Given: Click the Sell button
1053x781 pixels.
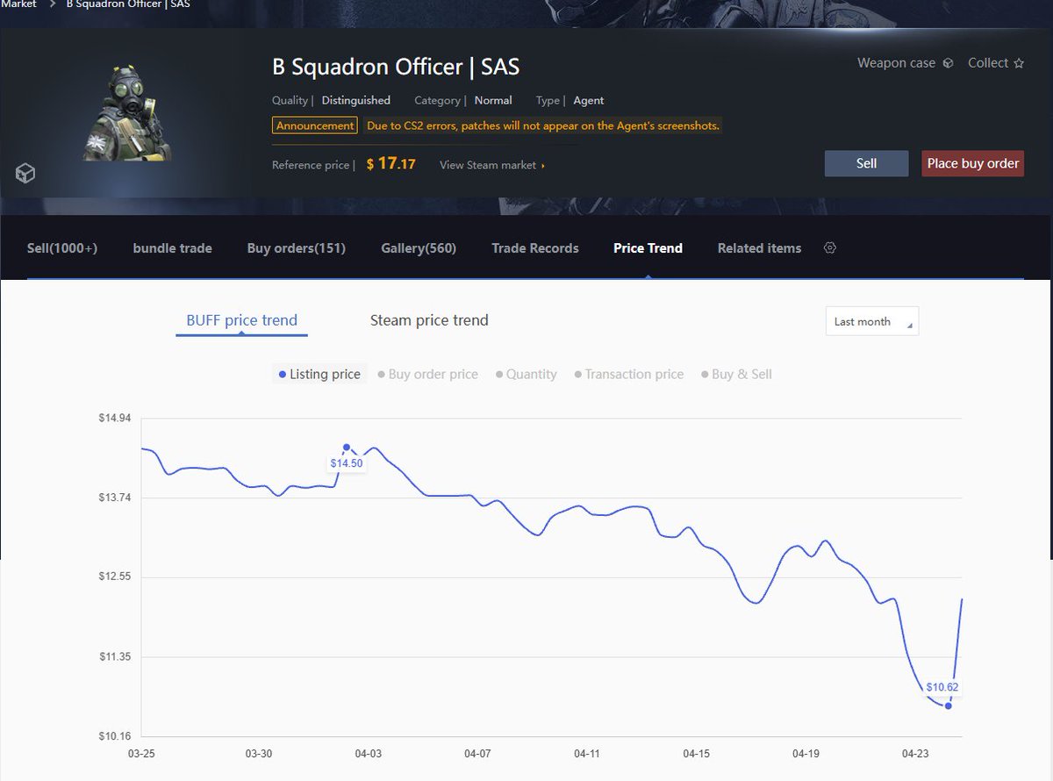Looking at the screenshot, I should click(x=866, y=163).
